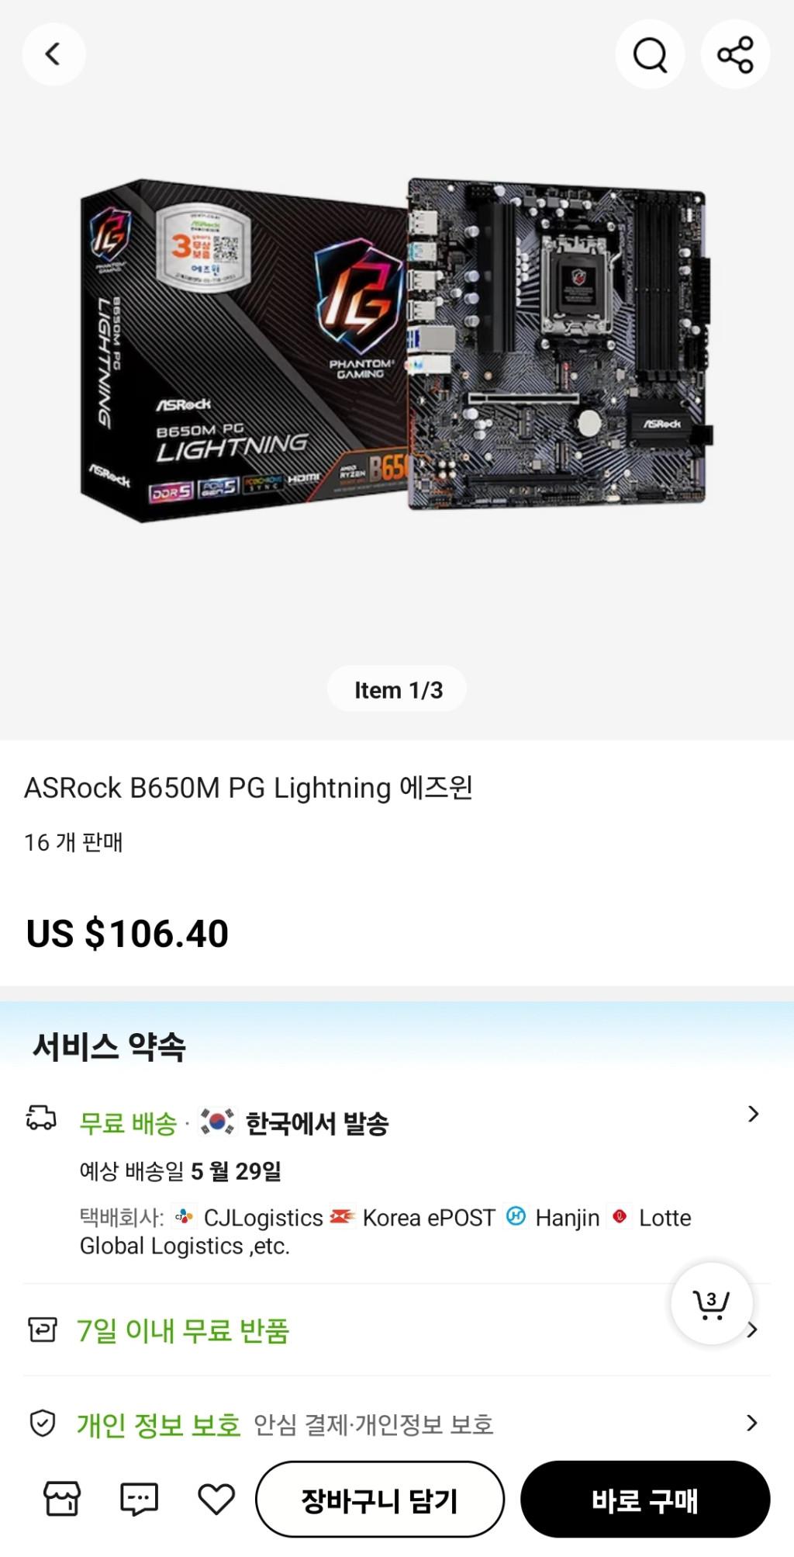Tap the Item 1/3 image counter

point(397,689)
